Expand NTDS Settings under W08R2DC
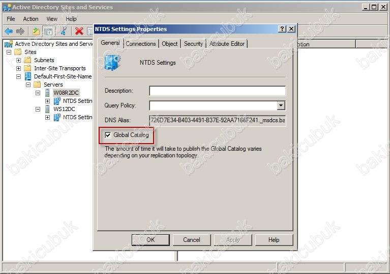390x274 pixels. pyautogui.click(x=47, y=101)
